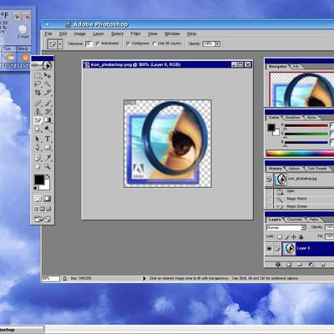Select the Magic Eraser tool in toolbox
Image resolution: width=334 pixels, height=334 pixels.
click(38, 120)
